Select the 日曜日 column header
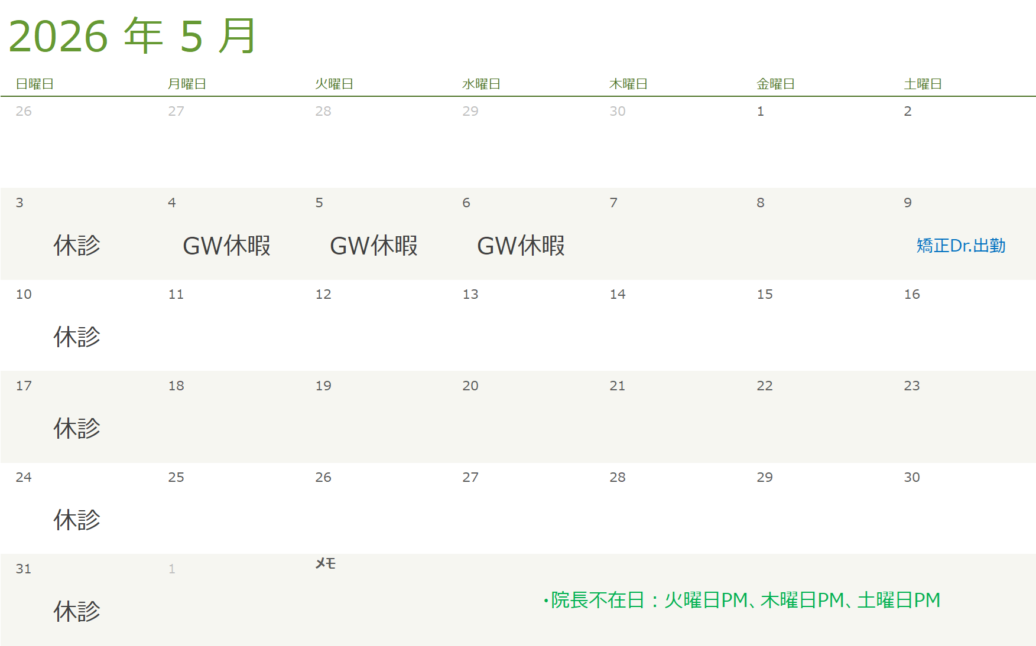 [x=35, y=84]
